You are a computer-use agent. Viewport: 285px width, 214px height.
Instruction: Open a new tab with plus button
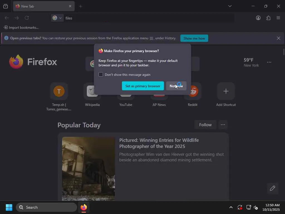(x=81, y=6)
